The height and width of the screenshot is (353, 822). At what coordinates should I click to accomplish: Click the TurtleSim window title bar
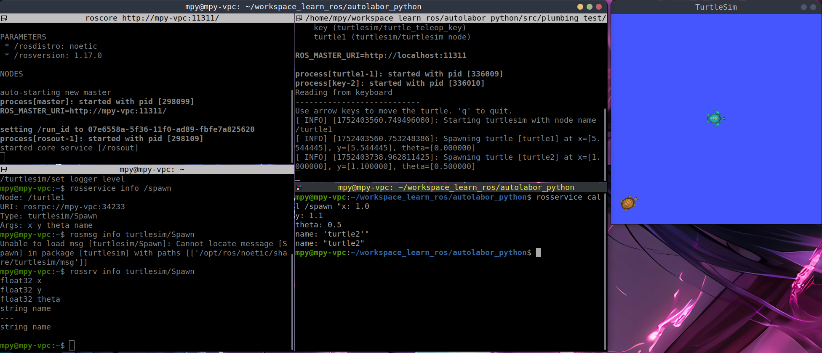coord(716,7)
